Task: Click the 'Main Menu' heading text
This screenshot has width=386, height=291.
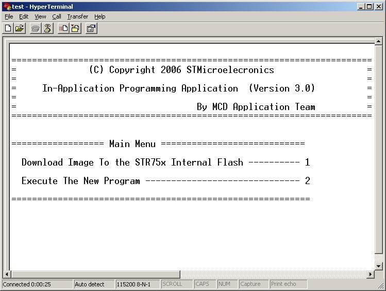Action: click(x=132, y=143)
